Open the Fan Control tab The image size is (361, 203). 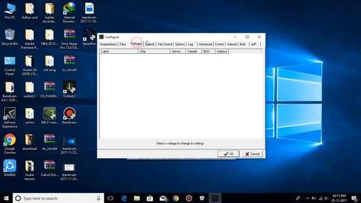point(165,44)
